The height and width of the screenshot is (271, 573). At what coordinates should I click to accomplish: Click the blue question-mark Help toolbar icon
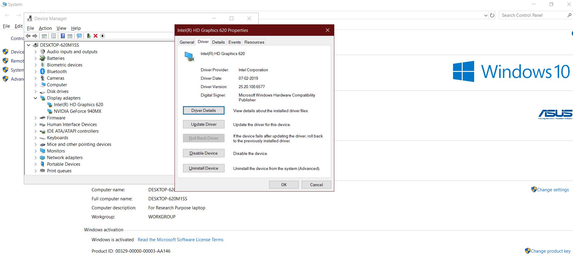pyautogui.click(x=63, y=36)
